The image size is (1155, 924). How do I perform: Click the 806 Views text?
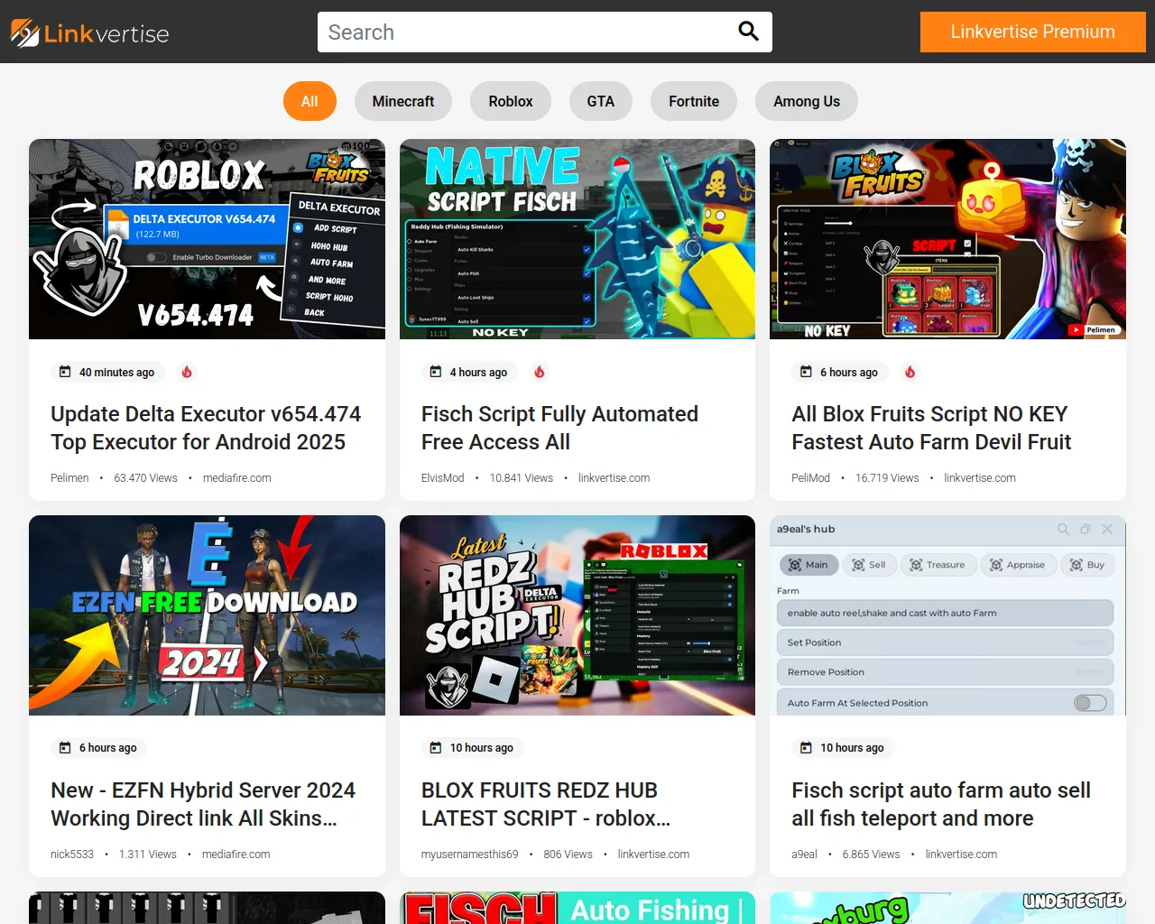[568, 855]
